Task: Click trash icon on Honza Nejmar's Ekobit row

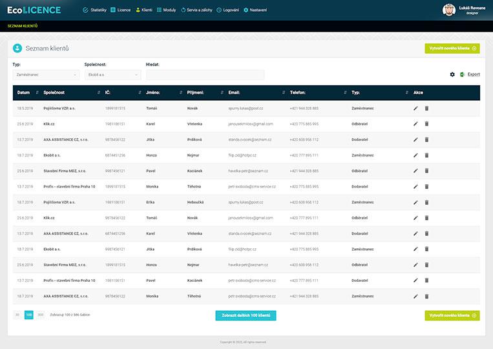Action: click(426, 155)
